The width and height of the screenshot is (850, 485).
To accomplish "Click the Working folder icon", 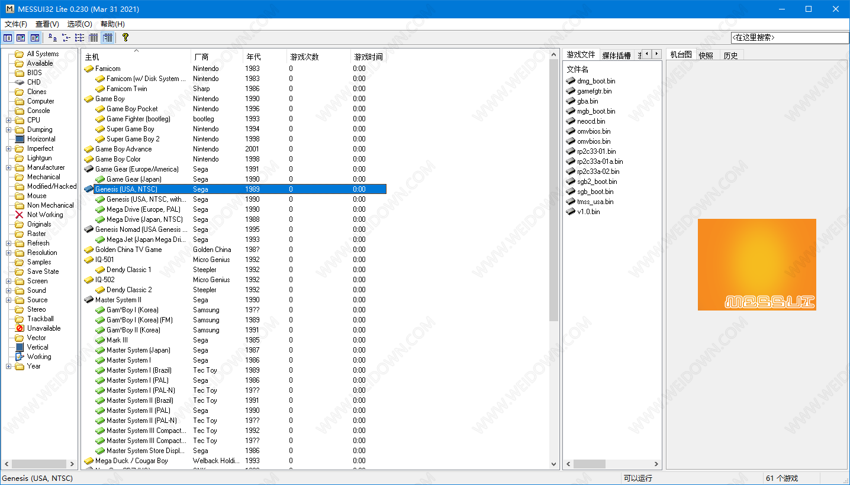I will point(19,357).
